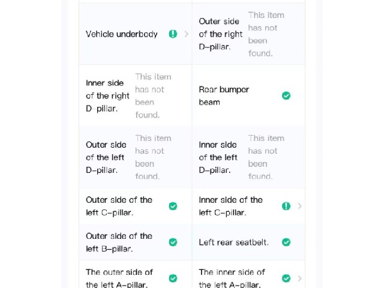
Task: Click the Vehicle underbody warning icon
Action: [173, 34]
